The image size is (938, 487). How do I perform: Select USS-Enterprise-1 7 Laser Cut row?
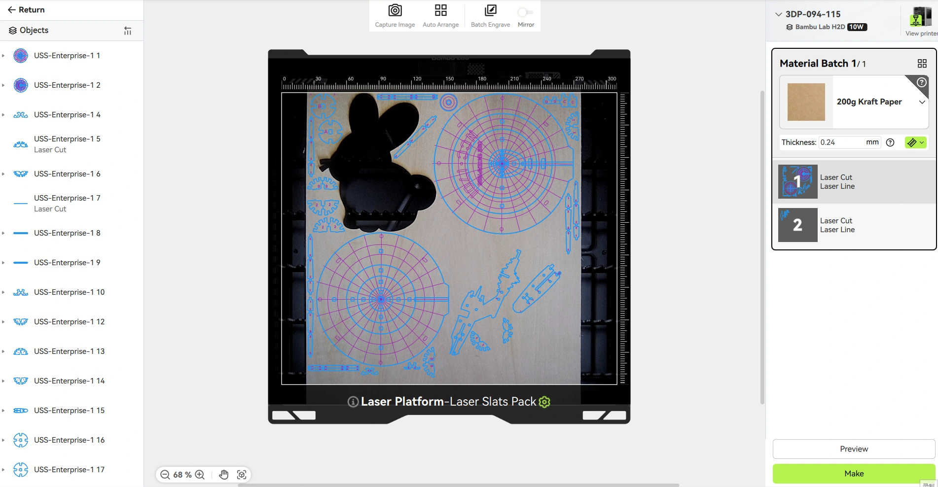click(x=72, y=204)
